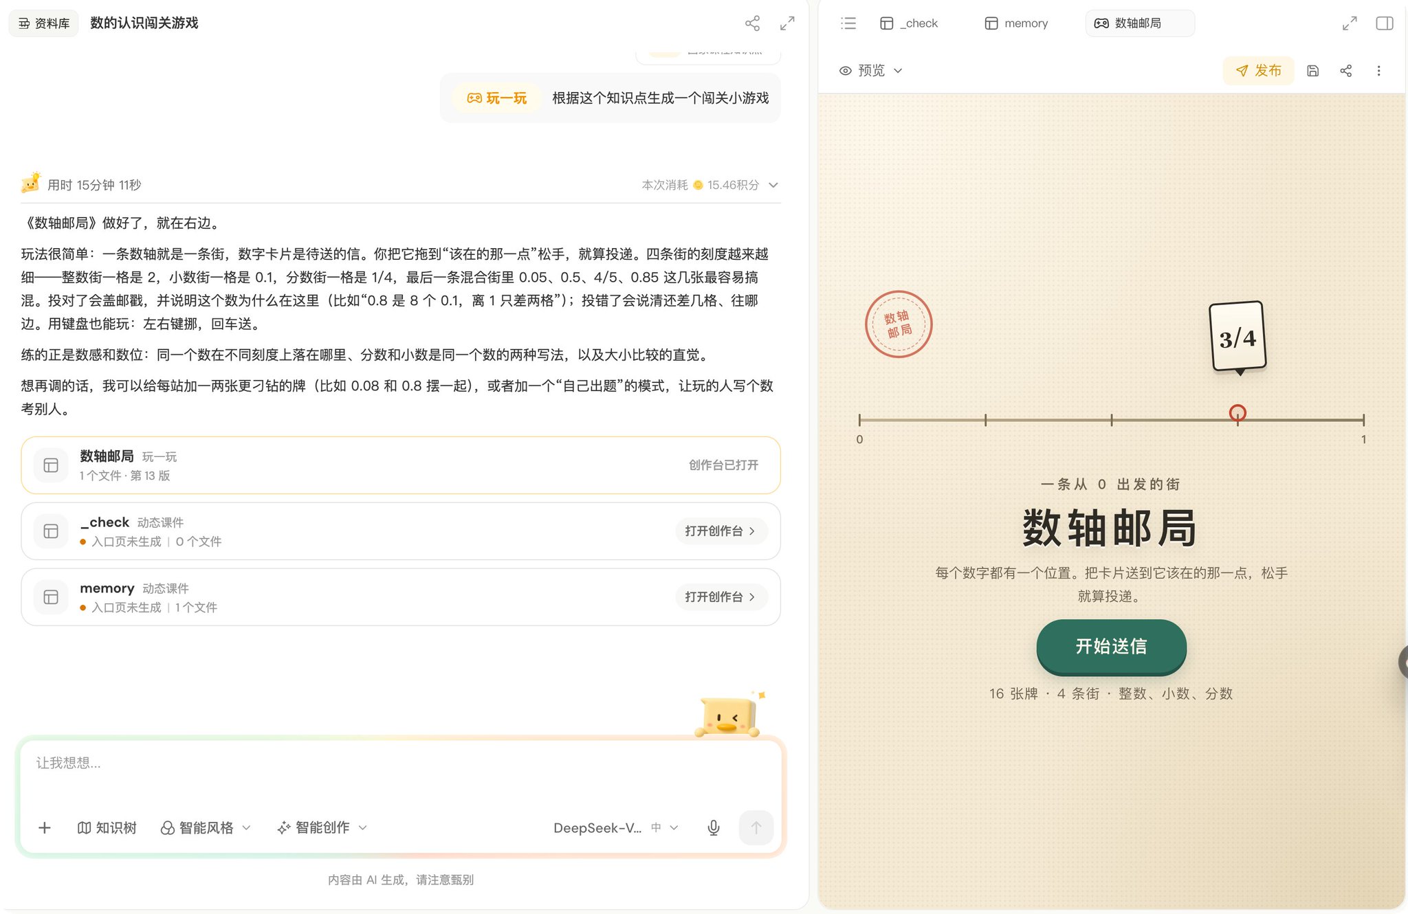This screenshot has height=914, width=1408.
Task: Expand the chat panel to fullscreen
Action: (x=787, y=23)
